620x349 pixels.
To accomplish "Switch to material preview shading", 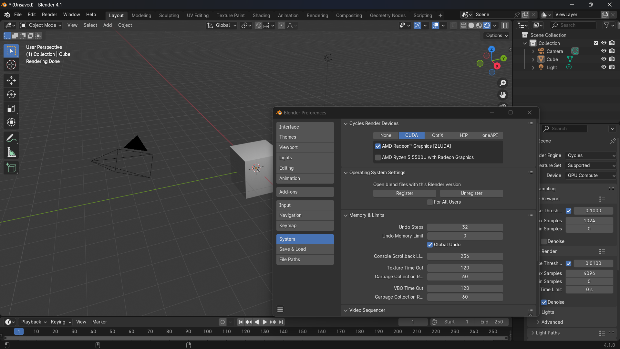I will 479,26.
